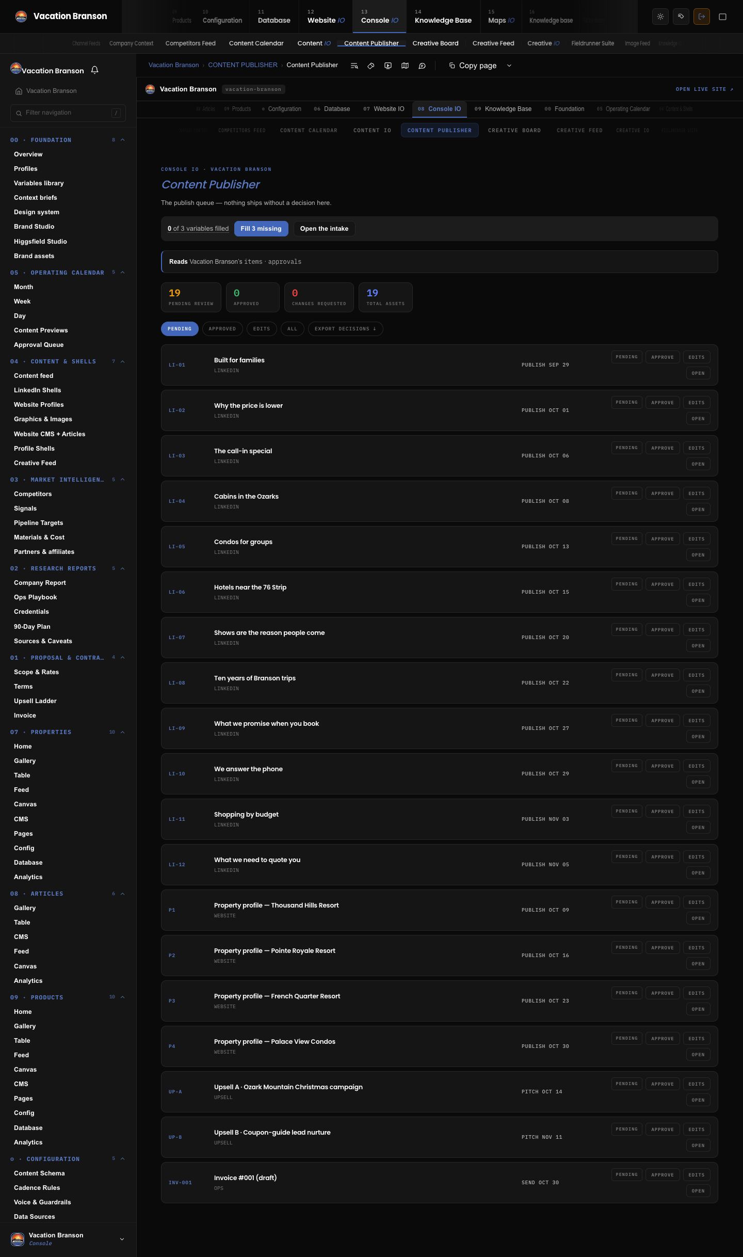This screenshot has width=743, height=1257.
Task: Select the Edits filter pill
Action: tap(262, 329)
